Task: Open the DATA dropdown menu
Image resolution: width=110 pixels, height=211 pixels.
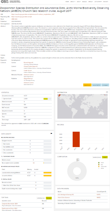Action: 79,1
